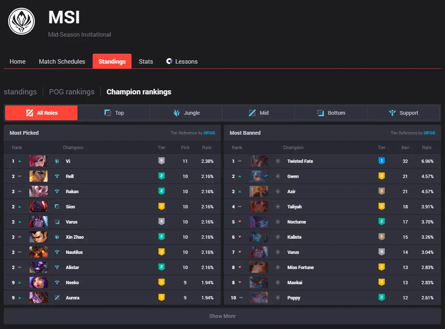This screenshot has height=329, width=445.
Task: Expand the list with Show More
Action: 222,316
